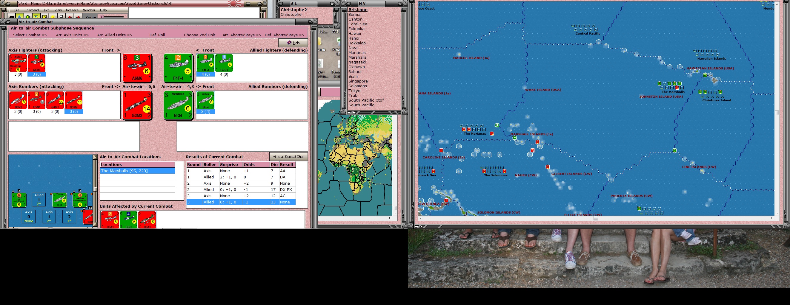Click the Result column header
Viewport: 790px width, 305px height.
pos(287,165)
